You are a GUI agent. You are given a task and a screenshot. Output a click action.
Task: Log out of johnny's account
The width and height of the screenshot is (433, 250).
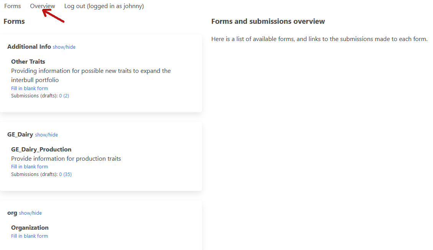(104, 6)
